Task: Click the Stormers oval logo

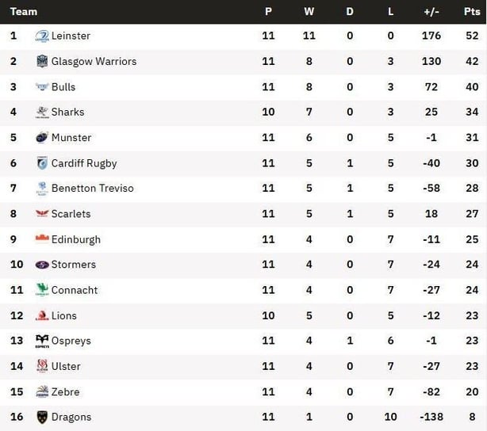Action: (x=42, y=265)
